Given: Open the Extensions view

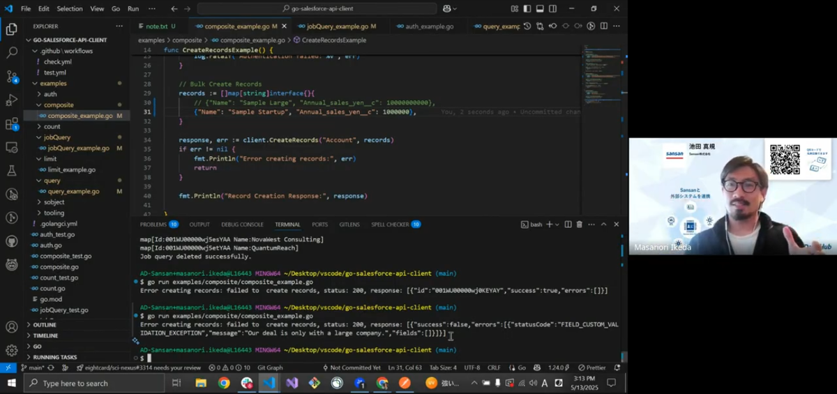Looking at the screenshot, I should [x=11, y=124].
